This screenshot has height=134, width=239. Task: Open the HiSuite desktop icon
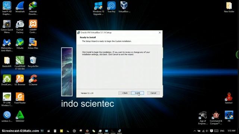click(20, 44)
